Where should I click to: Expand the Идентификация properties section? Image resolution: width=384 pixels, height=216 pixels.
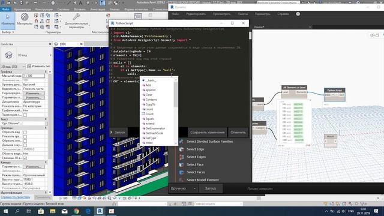[x=46, y=193]
